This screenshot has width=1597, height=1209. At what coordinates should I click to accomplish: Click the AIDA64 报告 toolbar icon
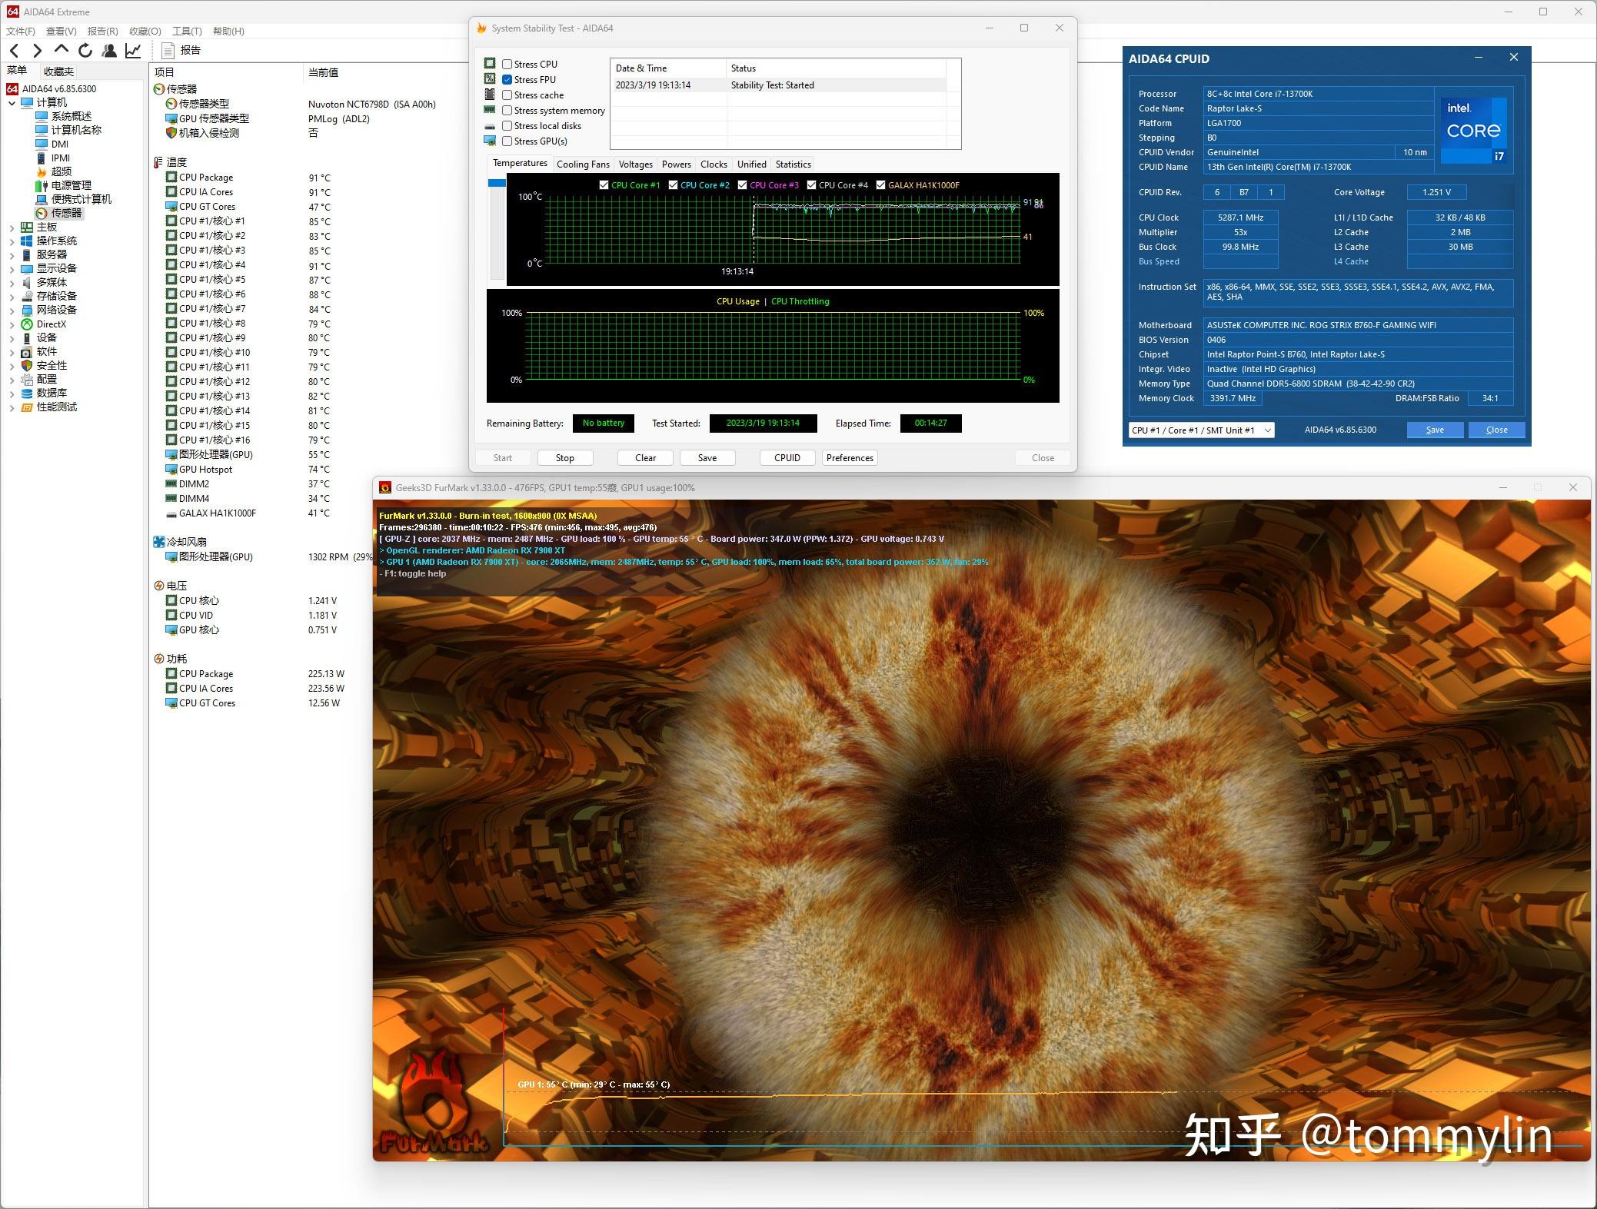click(165, 51)
